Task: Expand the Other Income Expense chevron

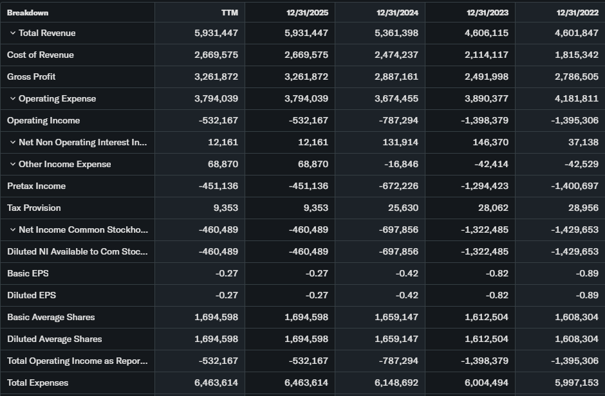Action: coord(12,165)
